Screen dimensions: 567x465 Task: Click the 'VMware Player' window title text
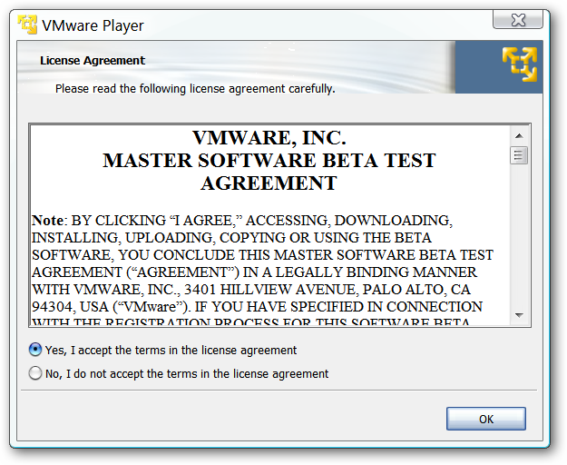tap(93, 25)
